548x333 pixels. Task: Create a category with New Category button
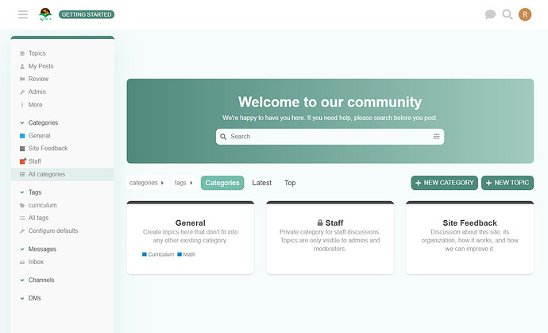point(444,183)
